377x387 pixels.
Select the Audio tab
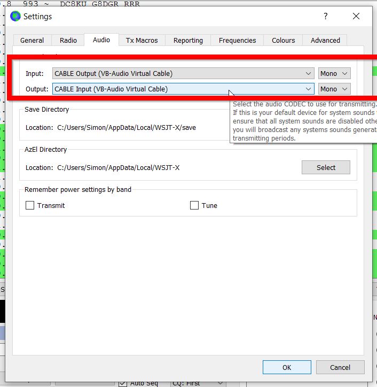(x=101, y=40)
